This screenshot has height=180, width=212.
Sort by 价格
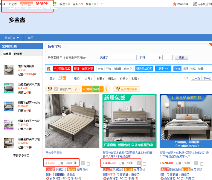[x=124, y=79]
